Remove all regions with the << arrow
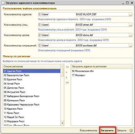Image resolution: width=135 pixels, height=134 pixels. click(x=67, y=83)
